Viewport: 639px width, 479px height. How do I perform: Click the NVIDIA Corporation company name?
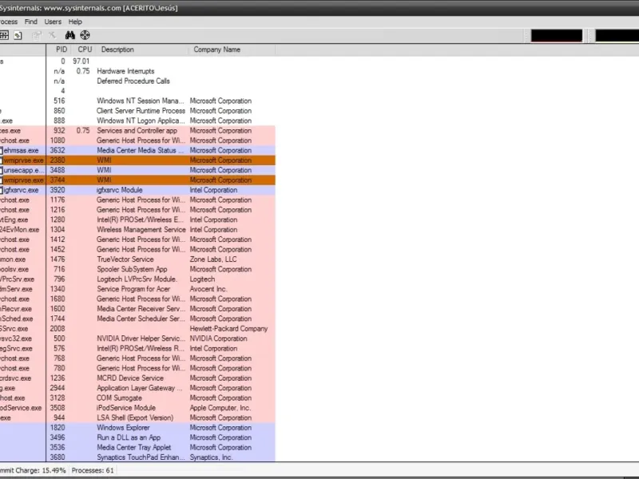point(218,338)
